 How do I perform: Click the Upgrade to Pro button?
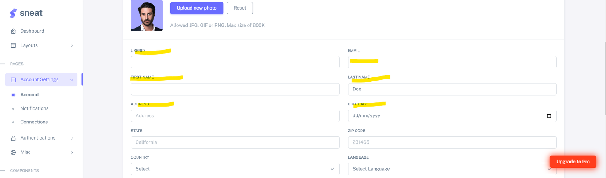click(573, 162)
